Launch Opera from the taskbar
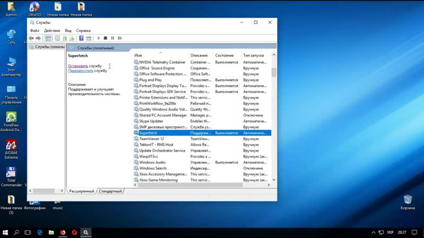424x238 pixels. (x=74, y=232)
